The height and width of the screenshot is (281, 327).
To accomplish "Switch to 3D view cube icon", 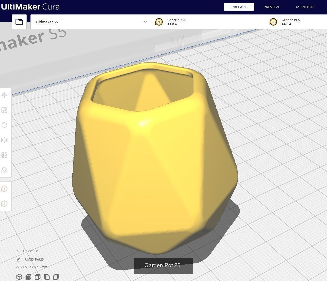I will coord(19,277).
